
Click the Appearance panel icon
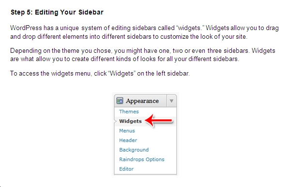click(120, 101)
